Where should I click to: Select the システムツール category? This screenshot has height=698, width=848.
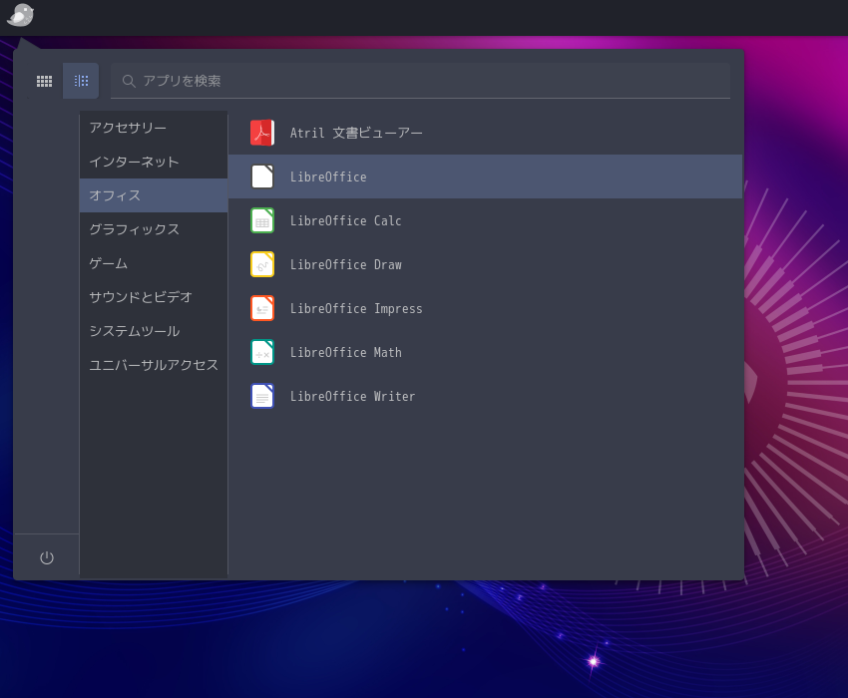154,331
